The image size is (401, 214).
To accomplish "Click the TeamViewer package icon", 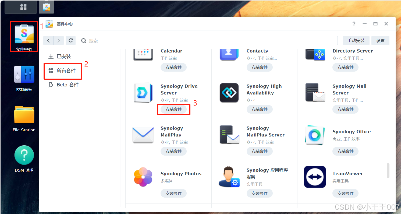I will pyautogui.click(x=315, y=177).
